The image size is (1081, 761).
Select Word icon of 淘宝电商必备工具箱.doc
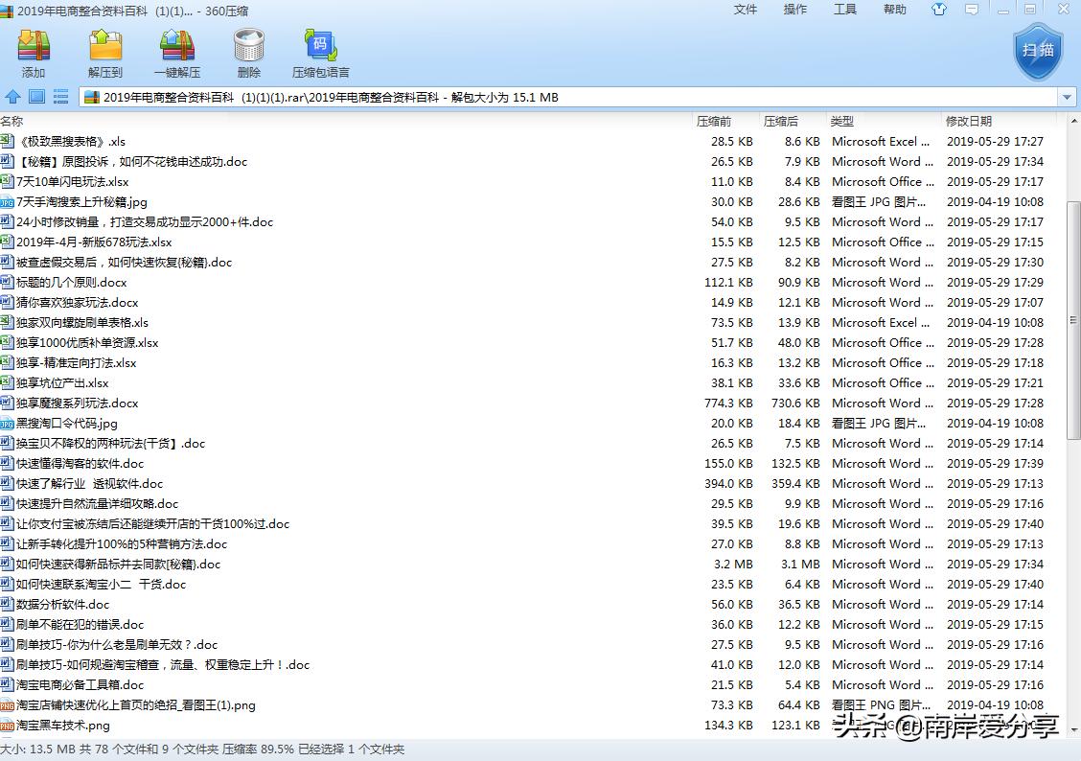point(7,685)
